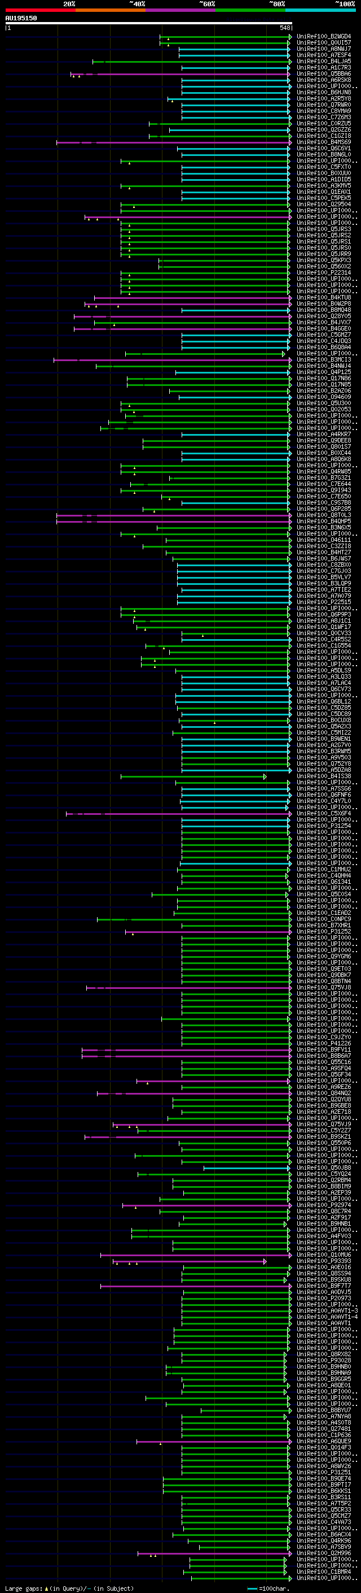Select hit label UniRef100_B8BYU7
This screenshot has width=361, height=1593.
click(324, 1410)
